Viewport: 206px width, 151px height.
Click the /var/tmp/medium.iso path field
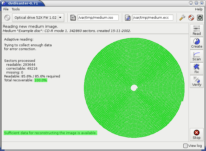98,18
